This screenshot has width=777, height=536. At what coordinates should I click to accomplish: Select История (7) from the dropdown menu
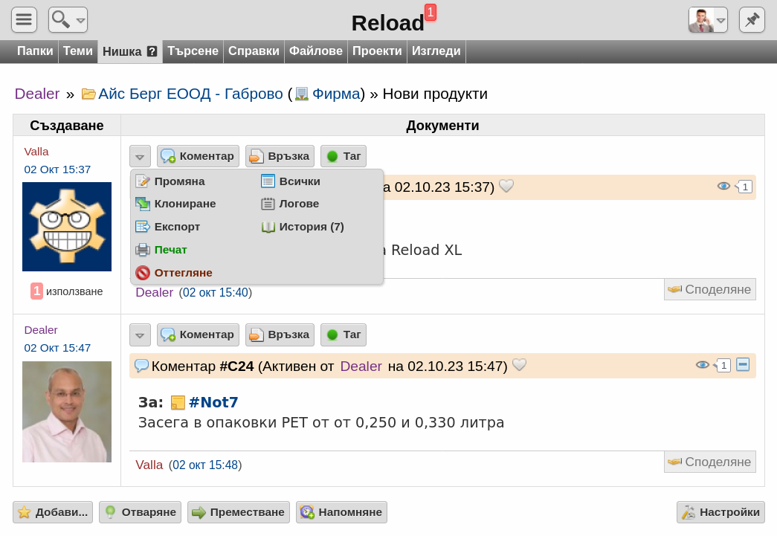point(303,227)
